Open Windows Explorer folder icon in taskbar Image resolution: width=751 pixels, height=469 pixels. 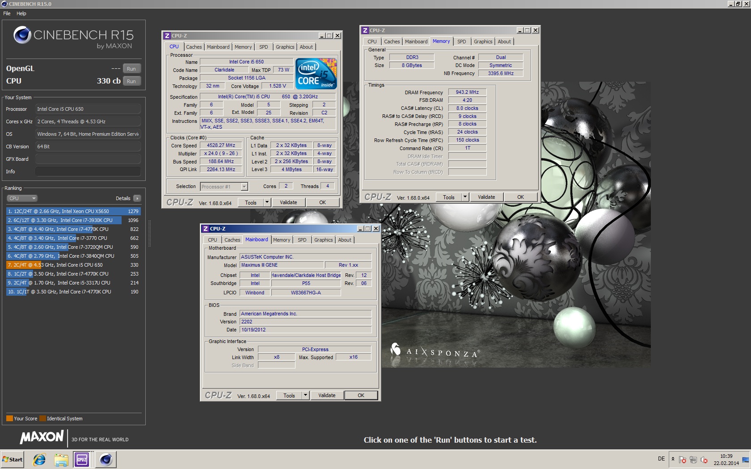(61, 460)
